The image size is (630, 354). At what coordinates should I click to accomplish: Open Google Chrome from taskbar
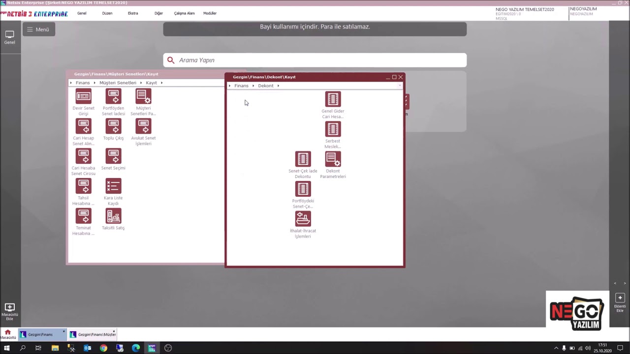point(103,348)
